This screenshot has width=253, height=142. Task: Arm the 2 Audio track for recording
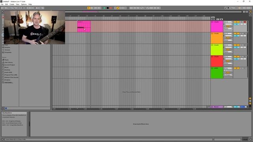[x=245, y=34]
